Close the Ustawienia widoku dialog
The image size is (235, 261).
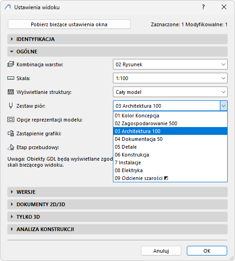click(x=224, y=7)
